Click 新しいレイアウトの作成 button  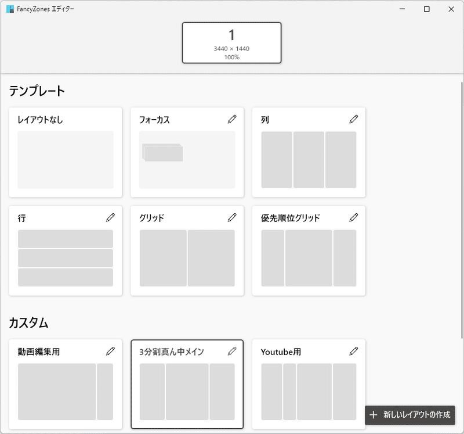pos(410,415)
